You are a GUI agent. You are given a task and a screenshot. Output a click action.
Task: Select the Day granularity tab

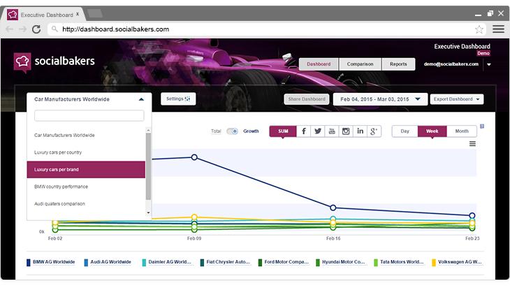pos(405,131)
